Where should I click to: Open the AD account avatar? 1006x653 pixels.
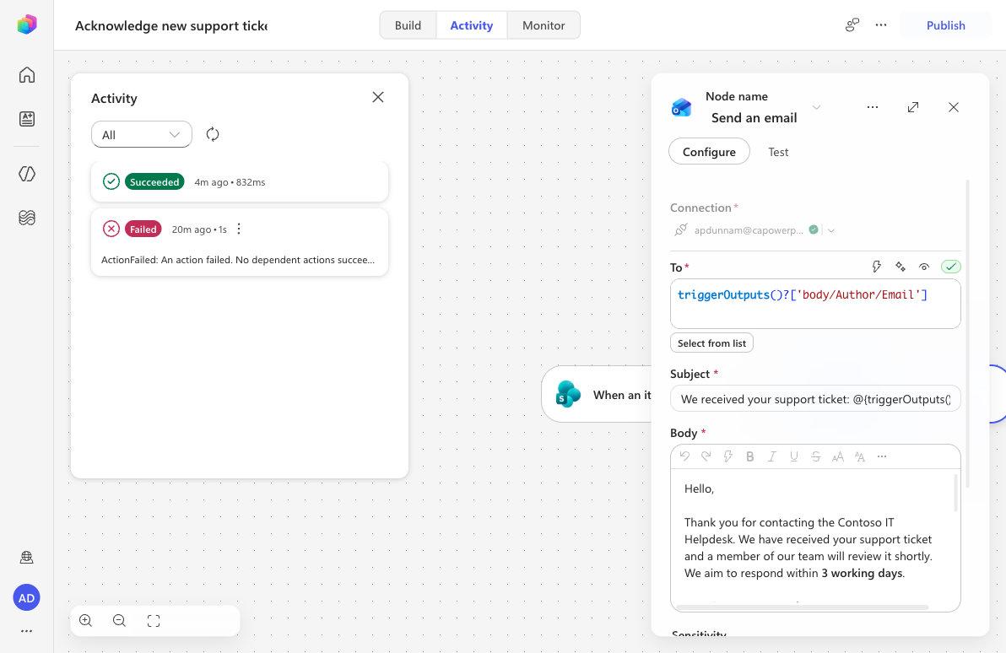tap(26, 598)
